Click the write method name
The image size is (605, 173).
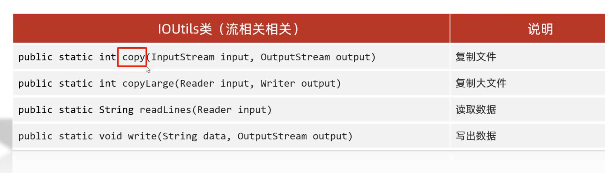143,136
